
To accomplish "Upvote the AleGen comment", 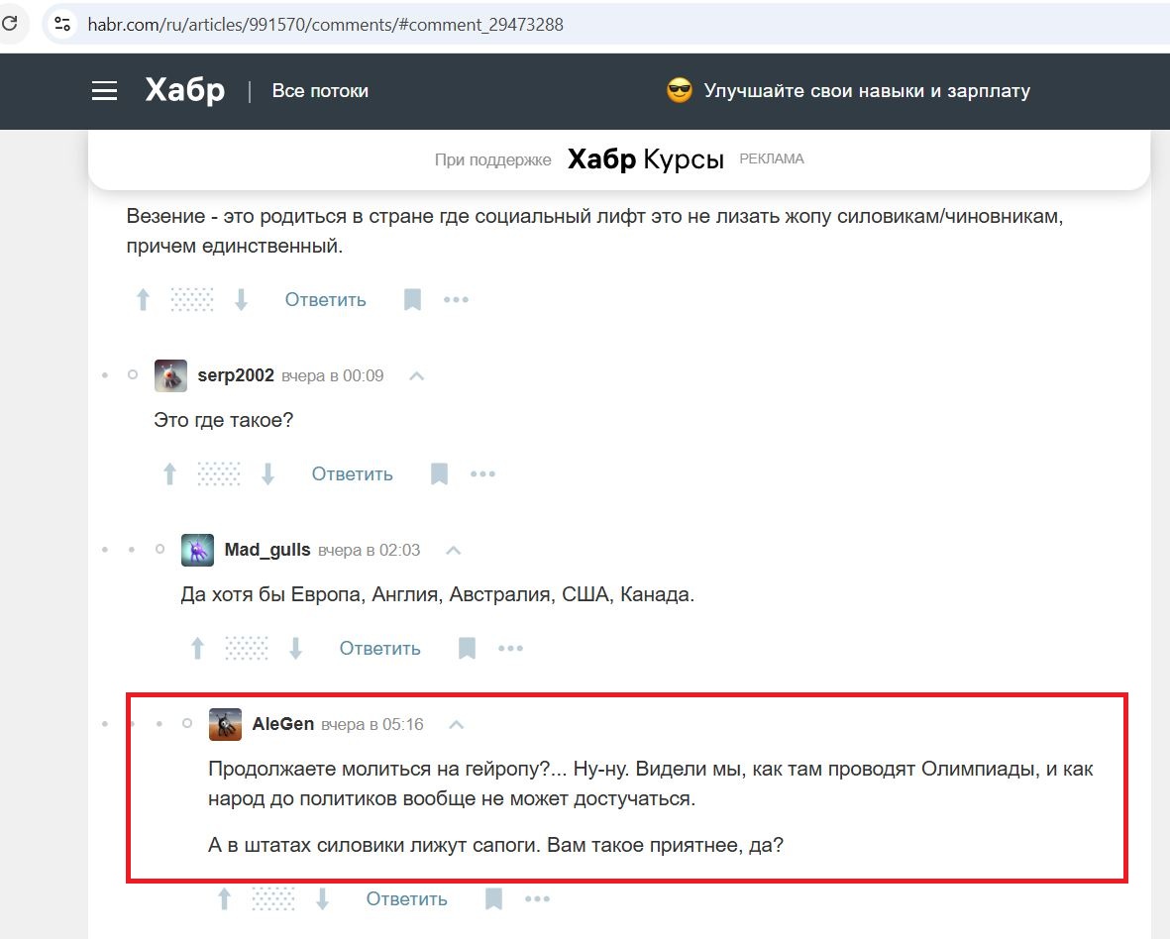I will (224, 899).
